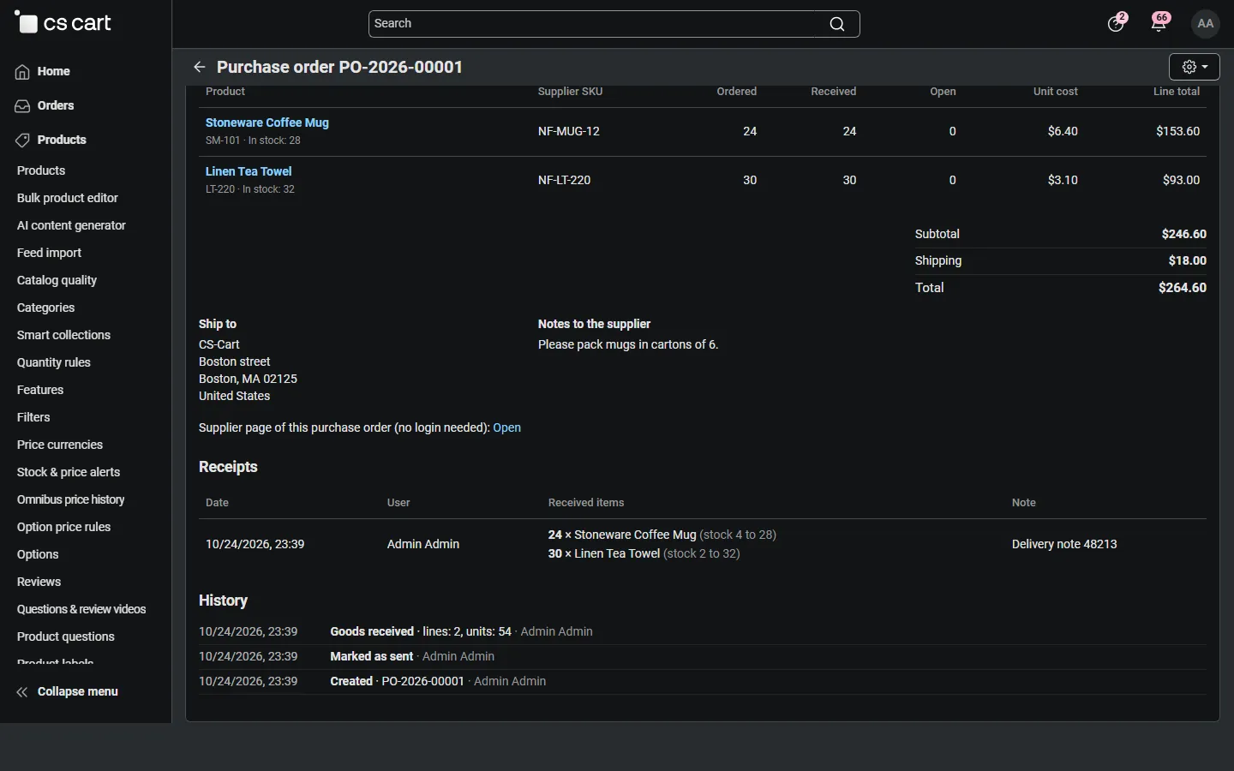Open Features in the sidebar

(40, 390)
